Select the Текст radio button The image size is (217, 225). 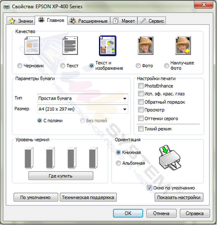click(x=62, y=66)
